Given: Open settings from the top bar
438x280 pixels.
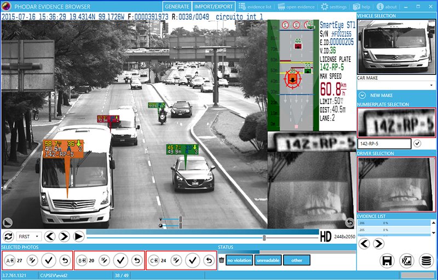Looking at the screenshot, I should coord(333,7).
